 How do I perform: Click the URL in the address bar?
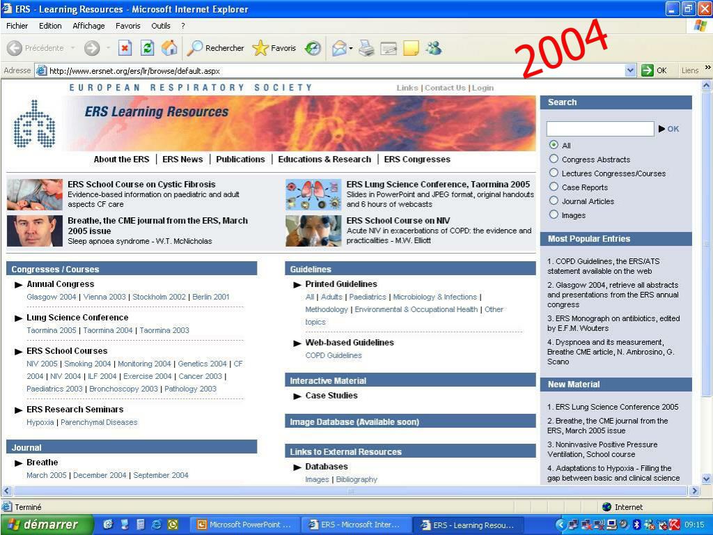pyautogui.click(x=134, y=71)
